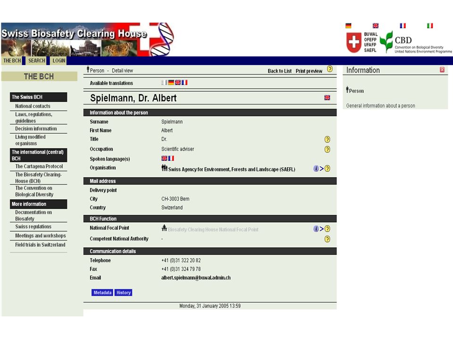Click the focal point icon before Biosafety Clearing House
The height and width of the screenshot is (339, 453).
[164, 228]
